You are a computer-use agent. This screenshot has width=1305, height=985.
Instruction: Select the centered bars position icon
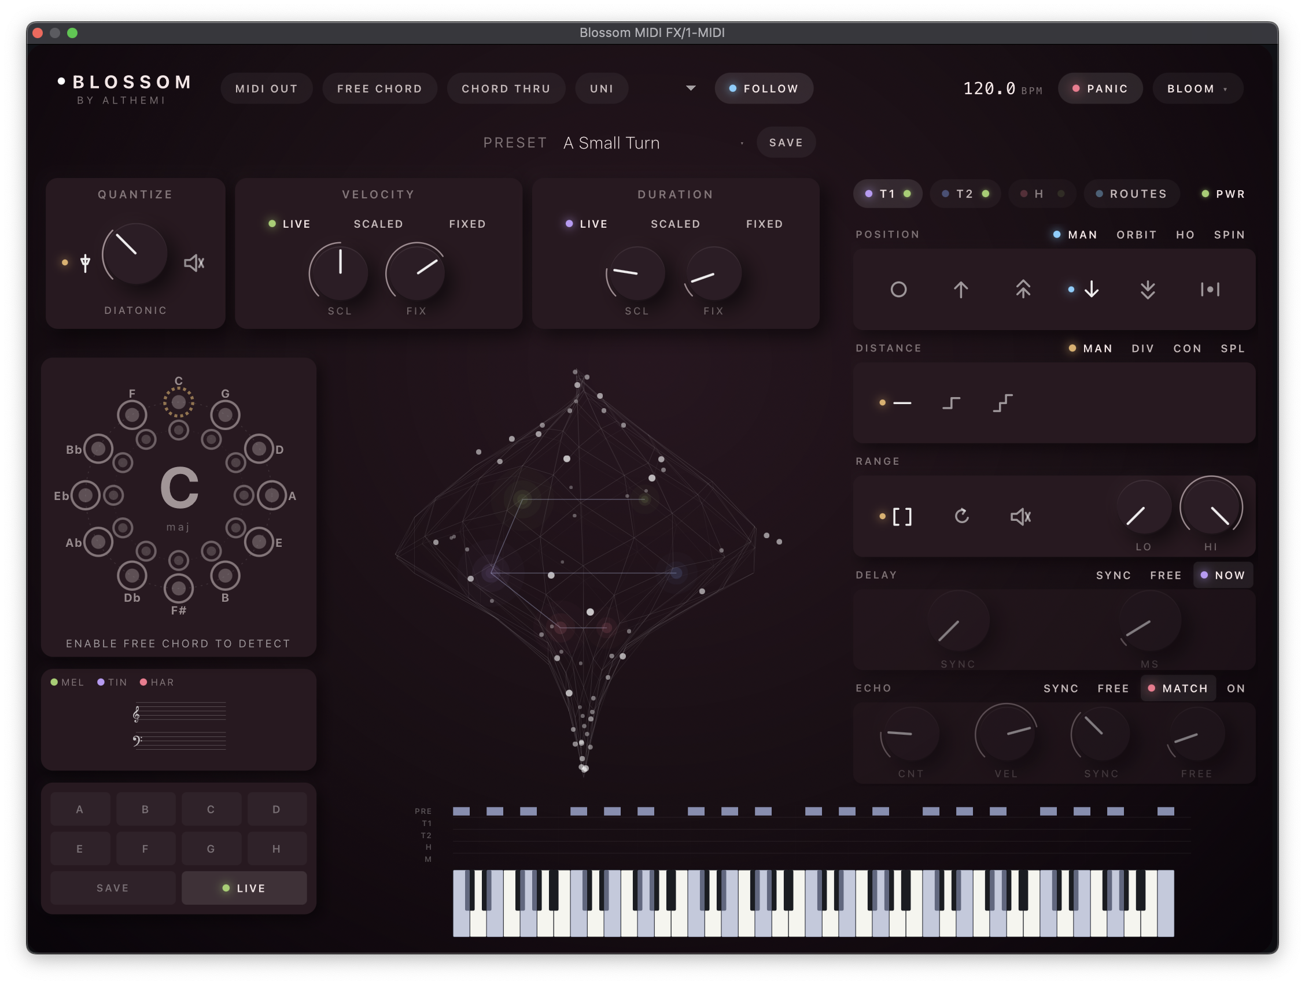(x=1210, y=290)
